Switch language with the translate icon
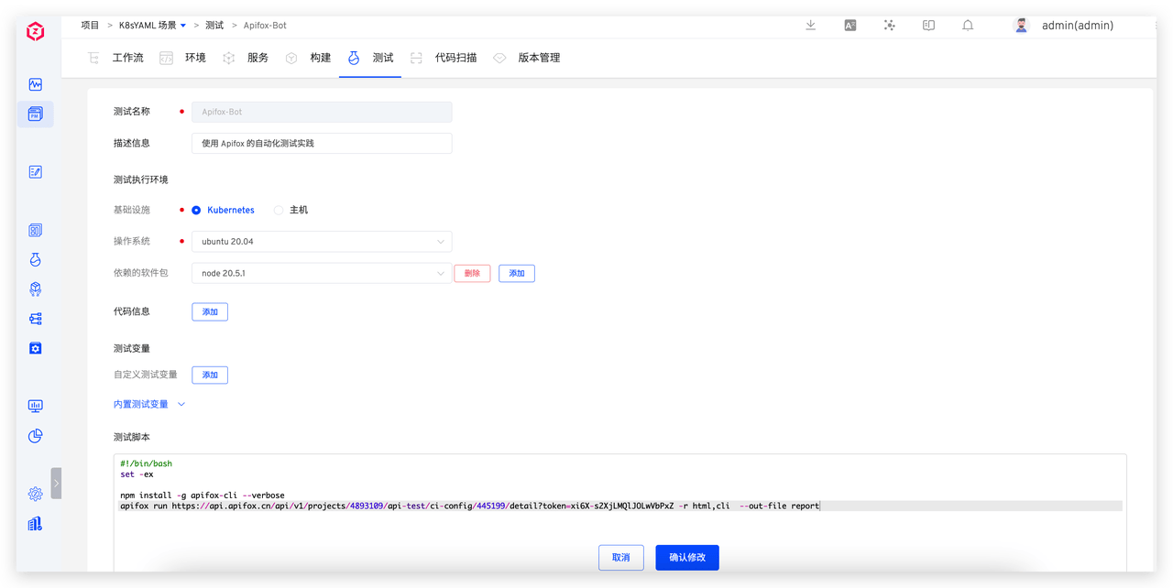This screenshot has width=1173, height=588. 850,26
